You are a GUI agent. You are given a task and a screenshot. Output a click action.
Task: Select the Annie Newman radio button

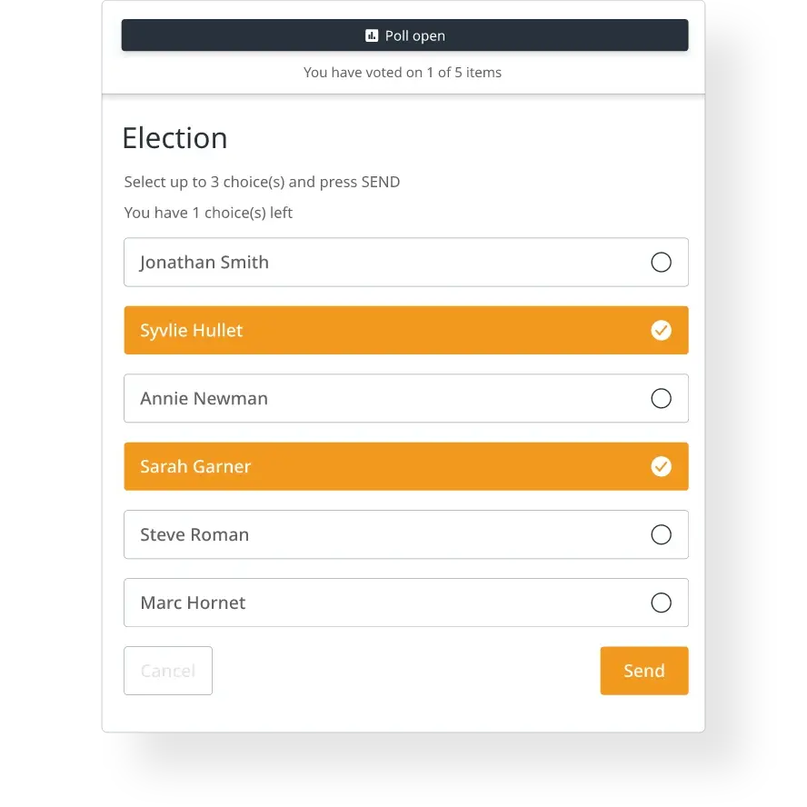point(661,398)
